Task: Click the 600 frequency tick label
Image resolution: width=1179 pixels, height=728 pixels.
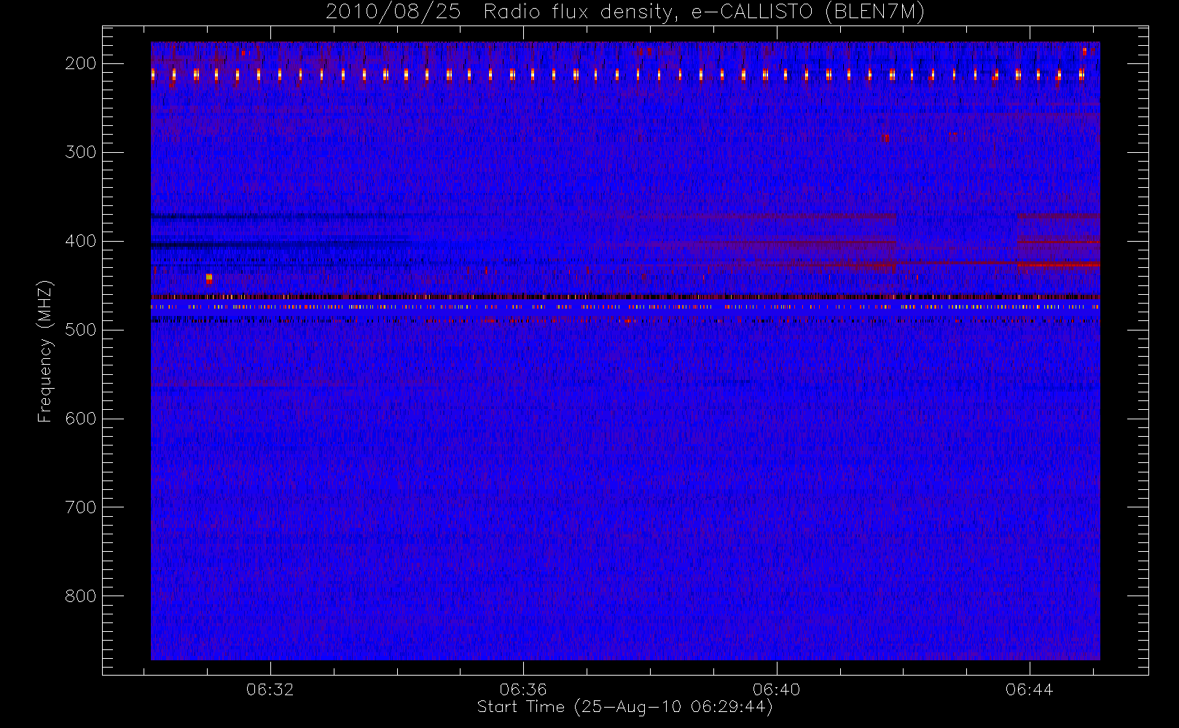Action: (x=81, y=419)
